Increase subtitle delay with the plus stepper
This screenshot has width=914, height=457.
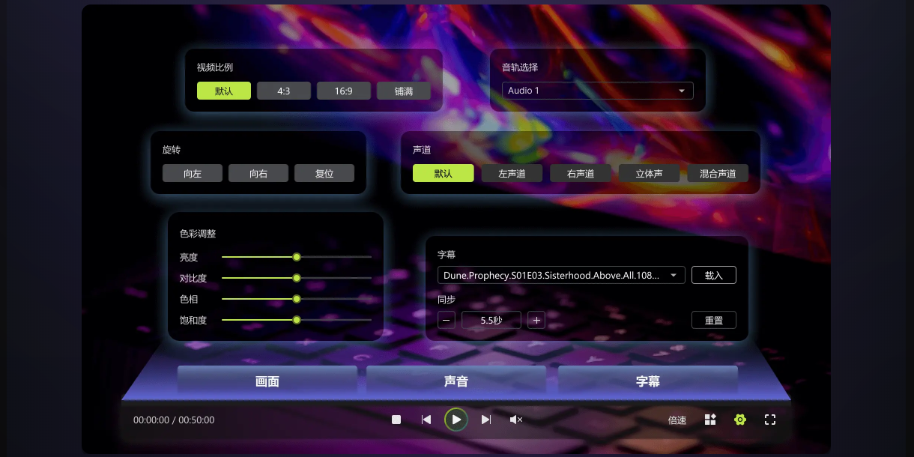(x=536, y=320)
